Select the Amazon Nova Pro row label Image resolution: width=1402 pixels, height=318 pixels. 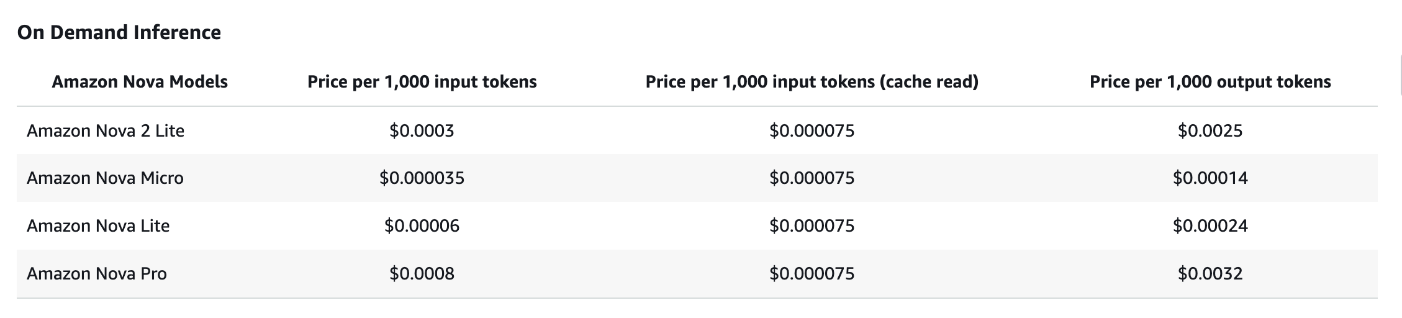(x=97, y=273)
